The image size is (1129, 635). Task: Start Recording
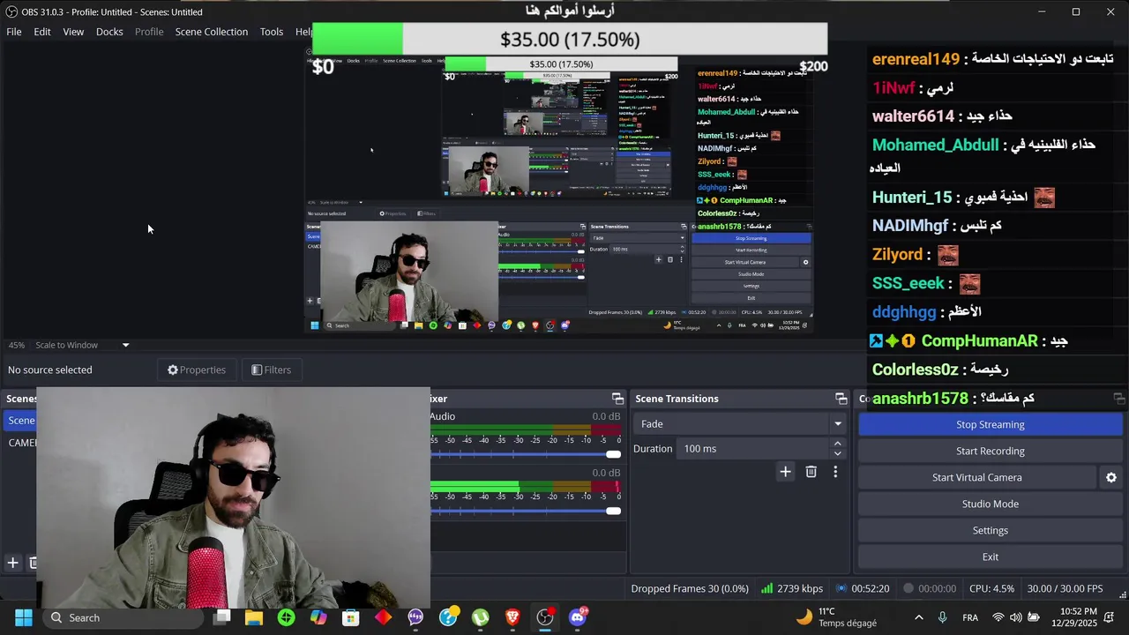tap(991, 451)
